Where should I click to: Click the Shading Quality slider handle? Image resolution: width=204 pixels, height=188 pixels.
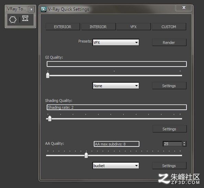50,118
